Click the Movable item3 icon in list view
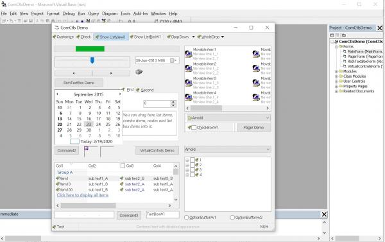This screenshot has width=385, height=242. pos(188,83)
